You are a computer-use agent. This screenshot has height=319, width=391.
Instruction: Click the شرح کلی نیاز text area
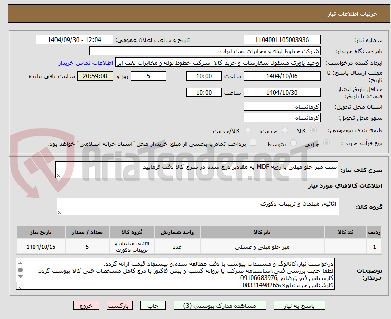197,170
